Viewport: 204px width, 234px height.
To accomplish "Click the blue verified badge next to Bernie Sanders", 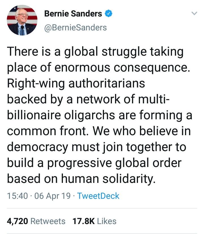I will coord(108,13).
